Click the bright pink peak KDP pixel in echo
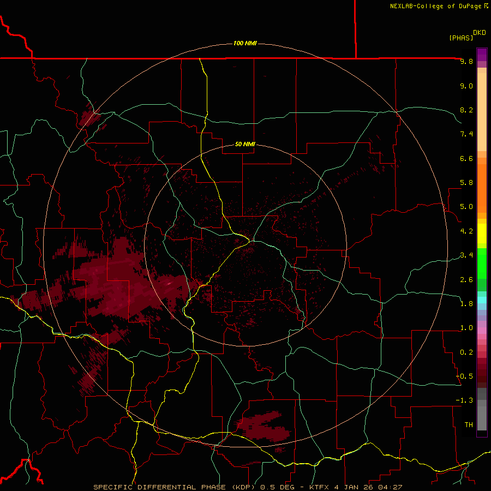Image resolution: width=491 pixels, height=491 pixels. click(x=169, y=283)
